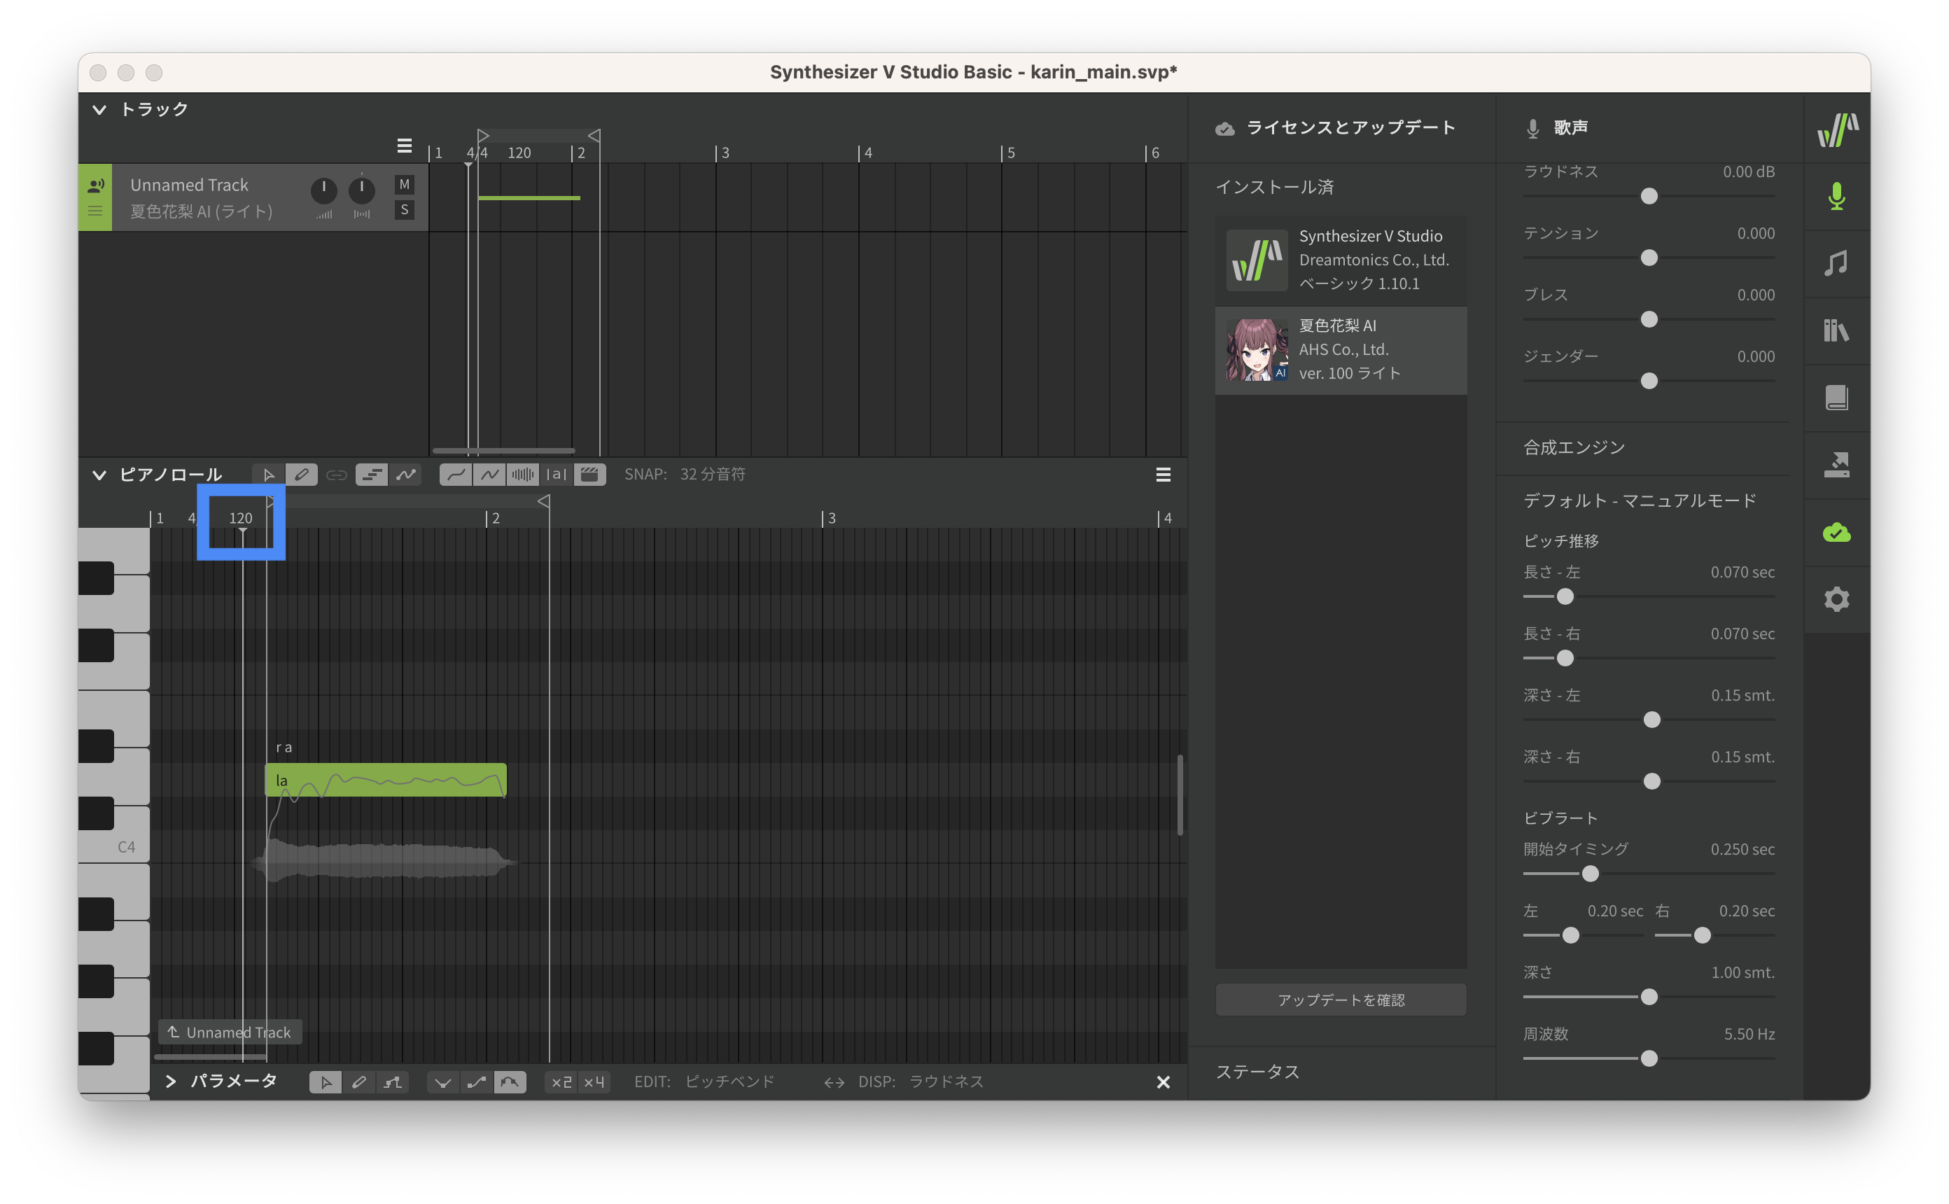Select the pitch curve drawing tool
Image resolution: width=1949 pixels, height=1204 pixels.
[406, 475]
